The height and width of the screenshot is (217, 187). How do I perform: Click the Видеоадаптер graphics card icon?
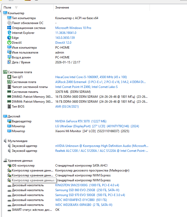pos(9,121)
